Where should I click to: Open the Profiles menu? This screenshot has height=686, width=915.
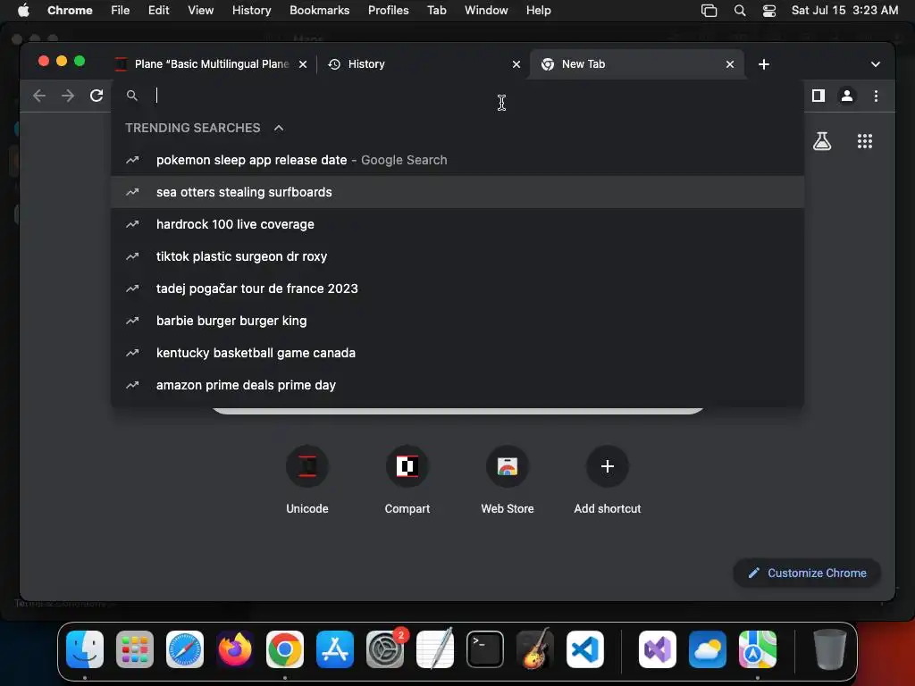pyautogui.click(x=388, y=11)
